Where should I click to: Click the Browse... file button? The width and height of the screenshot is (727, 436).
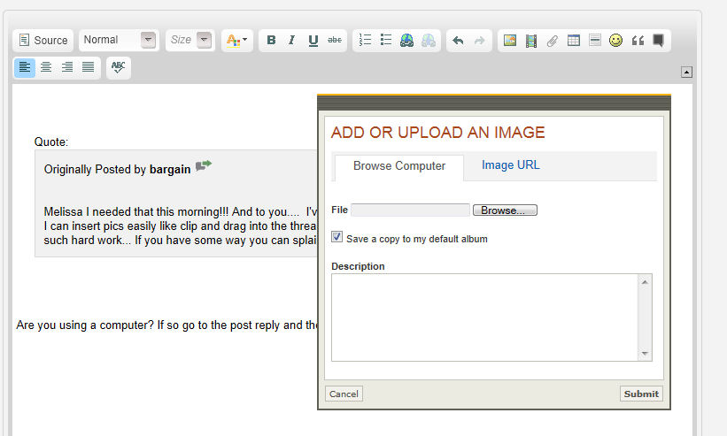[504, 210]
